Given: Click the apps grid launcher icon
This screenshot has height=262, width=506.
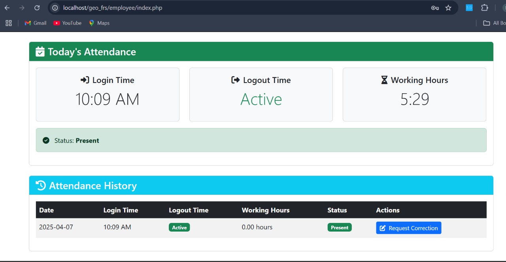Looking at the screenshot, I should tap(9, 23).
